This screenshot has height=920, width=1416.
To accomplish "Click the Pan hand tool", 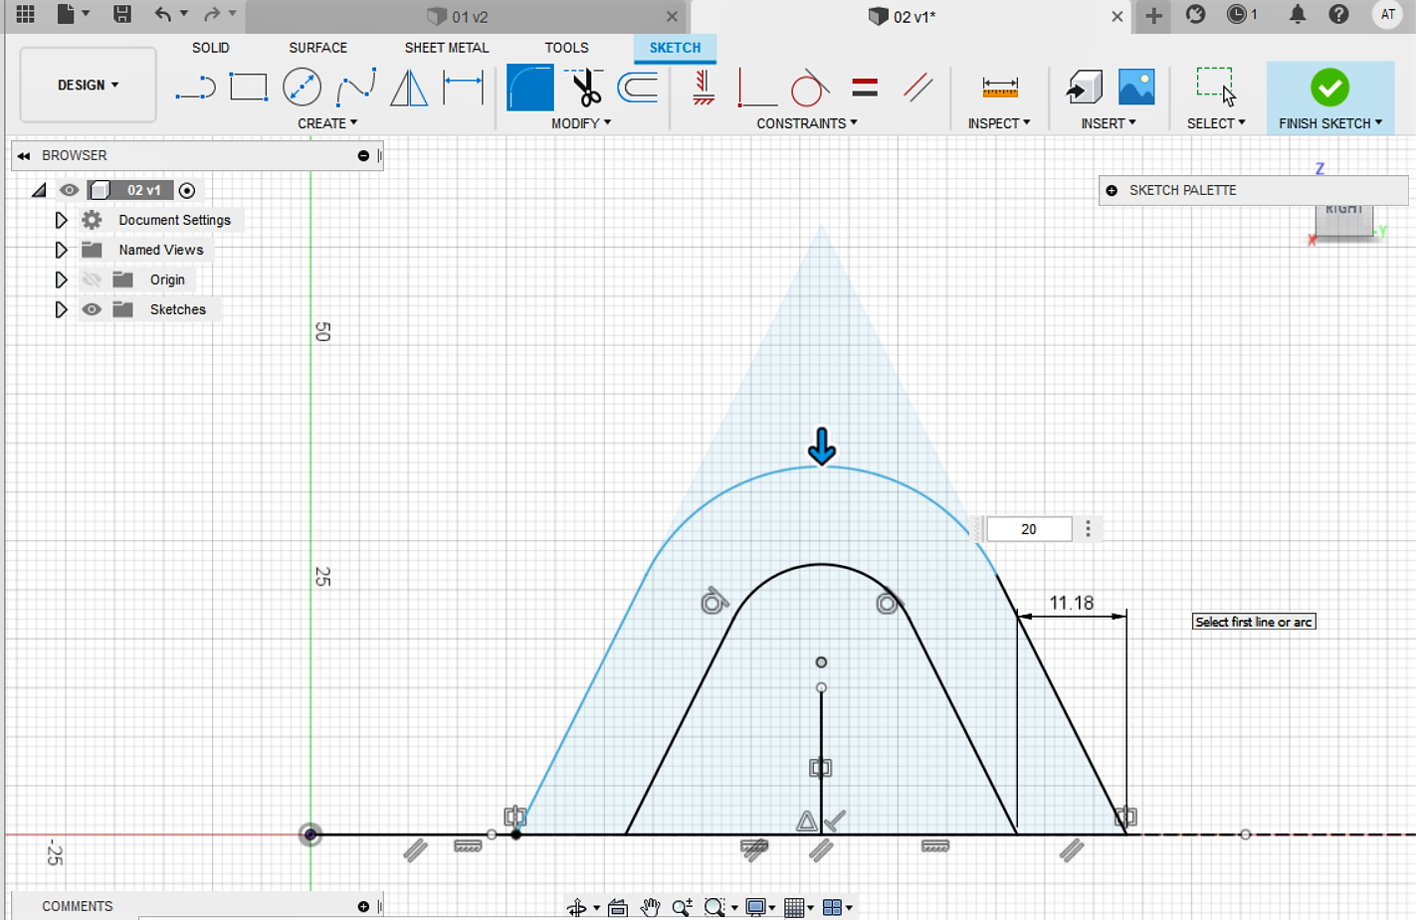I will coord(650,907).
